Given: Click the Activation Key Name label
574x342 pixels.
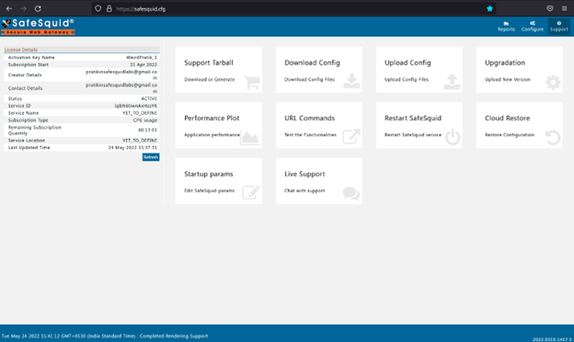Looking at the screenshot, I should pyautogui.click(x=31, y=57).
